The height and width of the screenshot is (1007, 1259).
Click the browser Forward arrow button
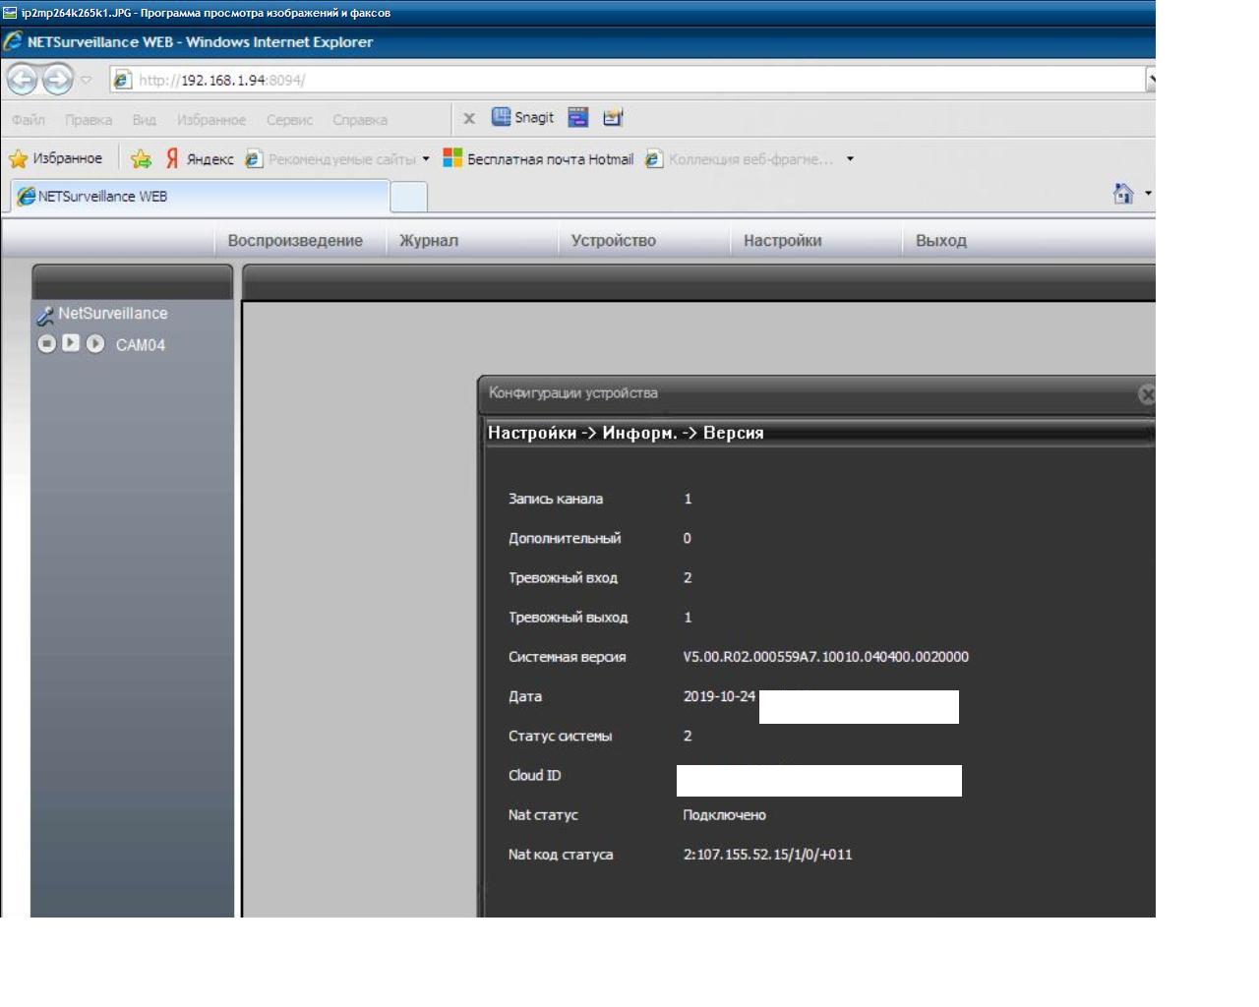pyautogui.click(x=58, y=79)
